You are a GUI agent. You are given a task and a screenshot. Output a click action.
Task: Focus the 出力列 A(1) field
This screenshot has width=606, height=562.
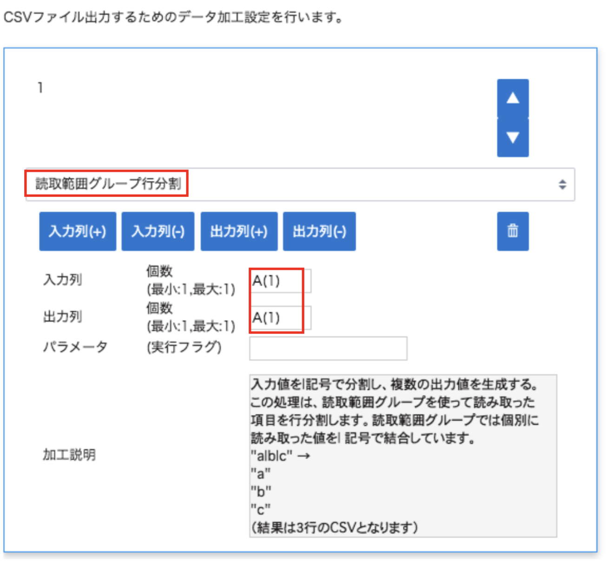tap(280, 318)
